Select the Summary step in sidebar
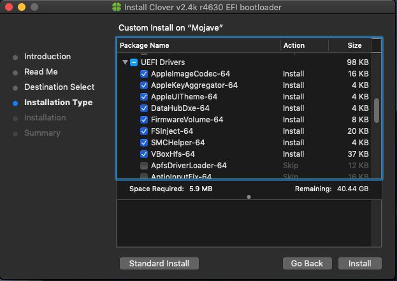397x281 pixels. [42, 133]
